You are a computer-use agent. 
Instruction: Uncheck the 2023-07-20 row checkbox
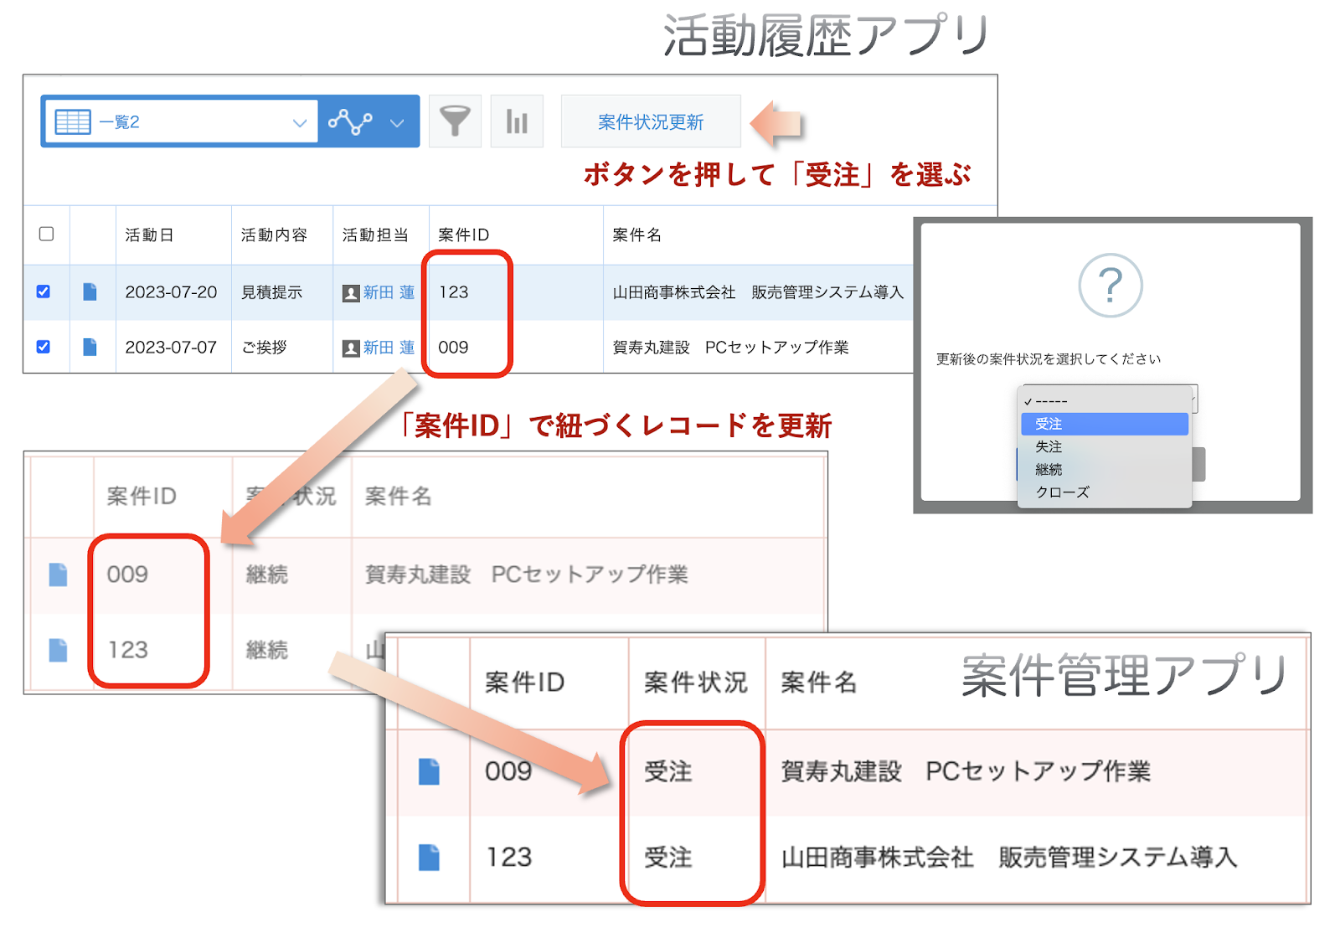click(x=44, y=291)
